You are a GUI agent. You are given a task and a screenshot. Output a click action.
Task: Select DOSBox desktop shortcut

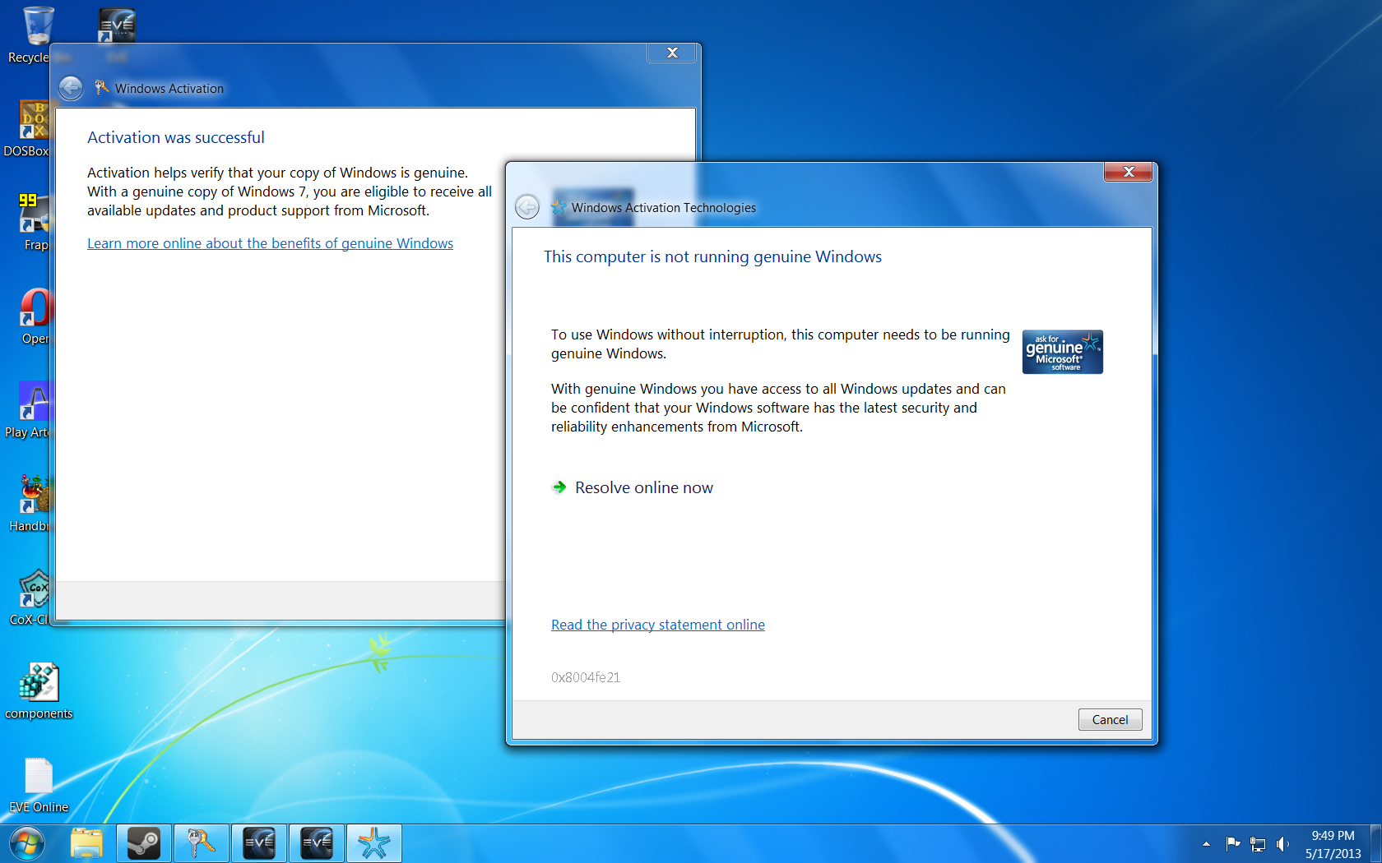point(26,128)
